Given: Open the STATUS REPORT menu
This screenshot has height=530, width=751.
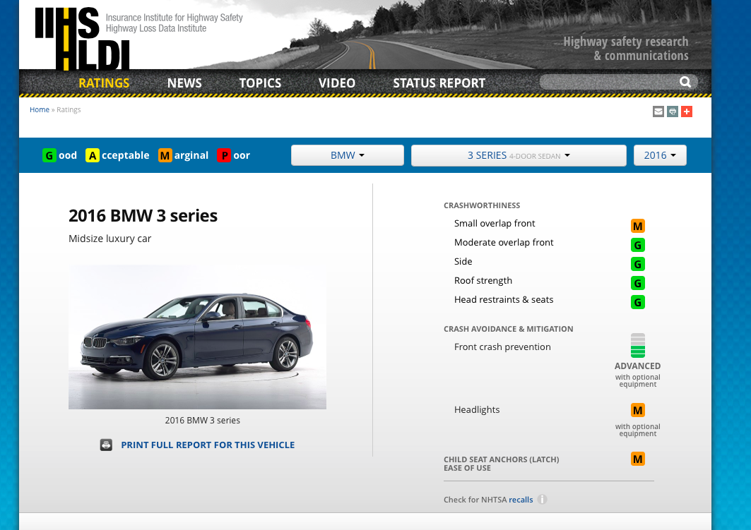Looking at the screenshot, I should [x=439, y=83].
